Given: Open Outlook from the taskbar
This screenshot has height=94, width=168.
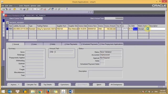Looking at the screenshot, I should click(10, 91).
